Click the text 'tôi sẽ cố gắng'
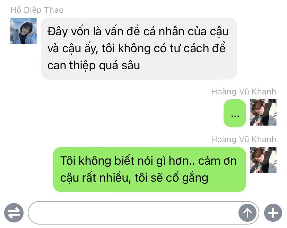 click(172, 177)
